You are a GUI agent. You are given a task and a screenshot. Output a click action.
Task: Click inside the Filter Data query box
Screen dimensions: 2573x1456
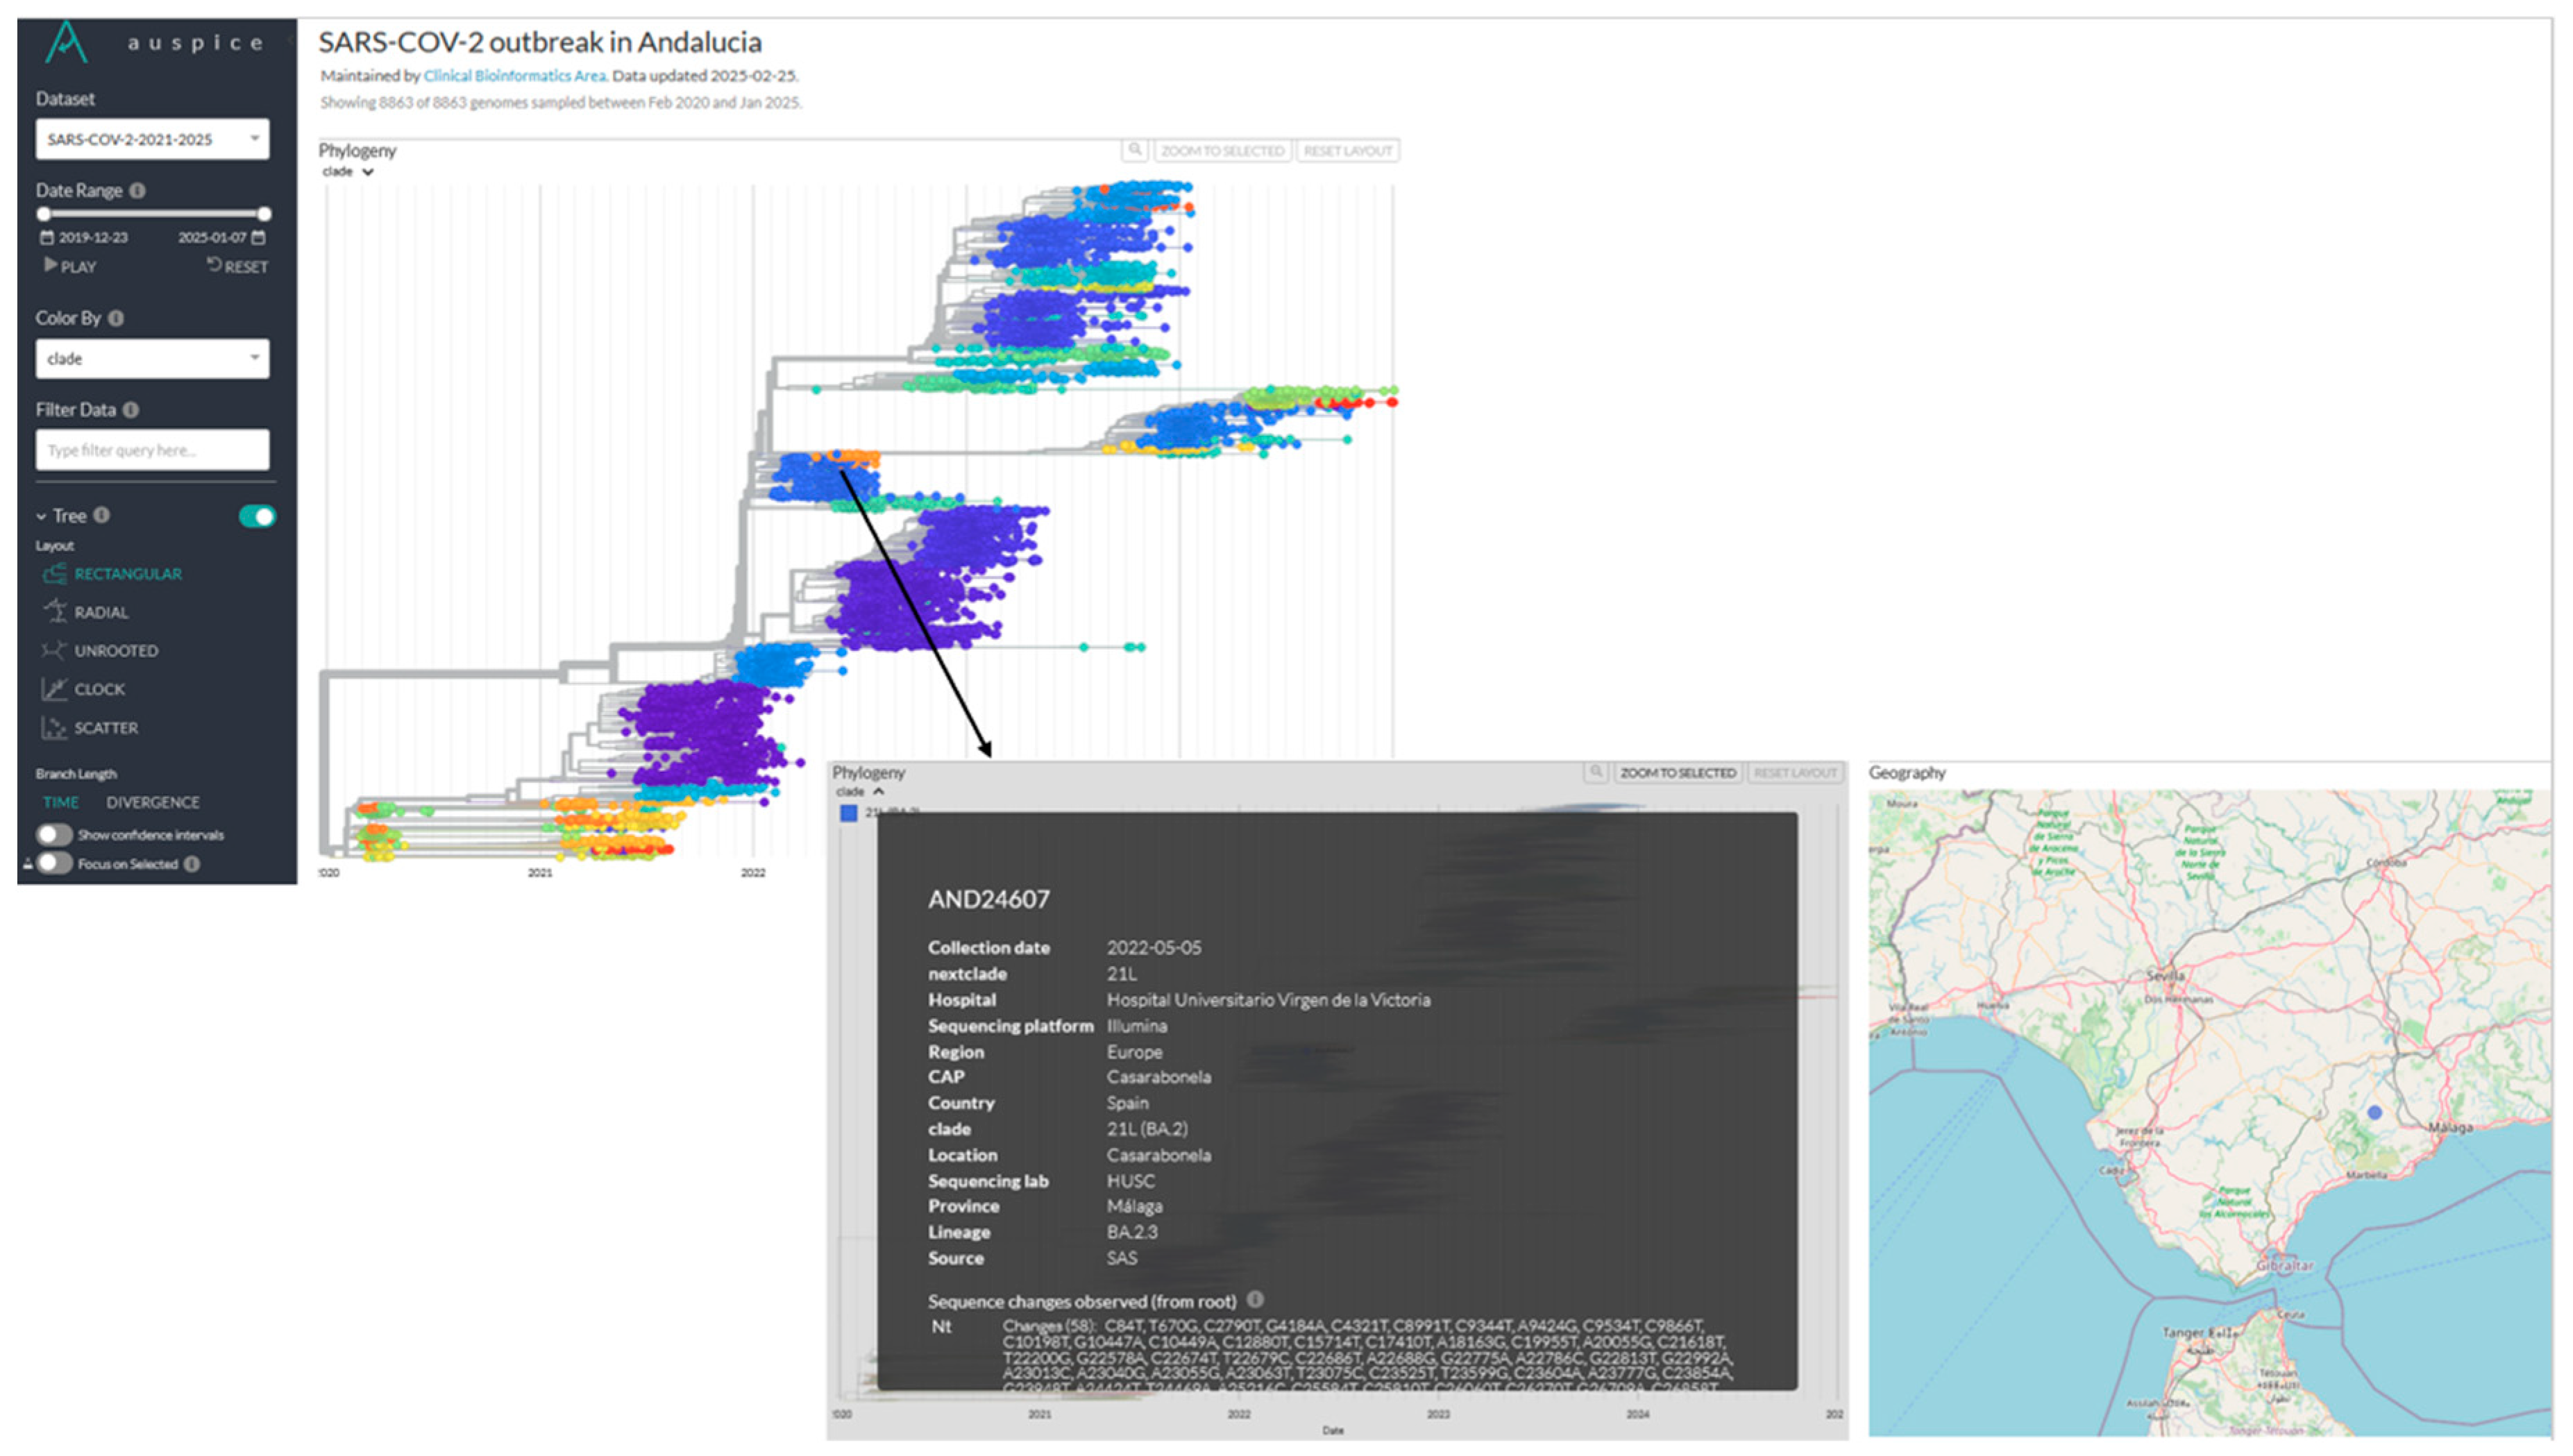tap(152, 449)
